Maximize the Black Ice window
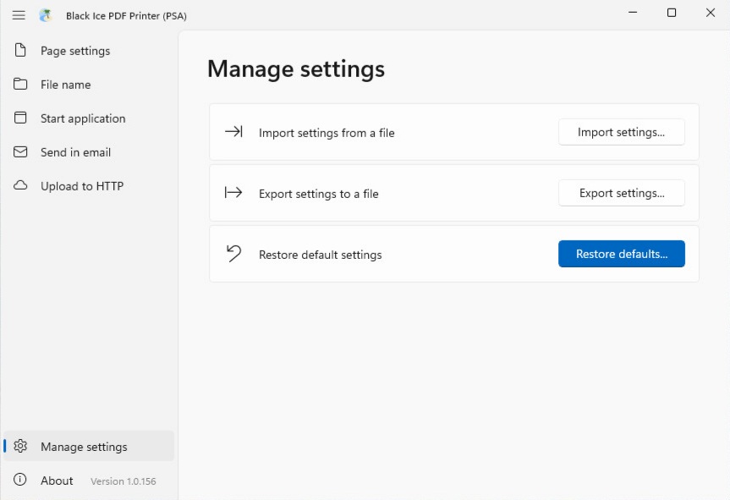The image size is (730, 500). pyautogui.click(x=672, y=13)
